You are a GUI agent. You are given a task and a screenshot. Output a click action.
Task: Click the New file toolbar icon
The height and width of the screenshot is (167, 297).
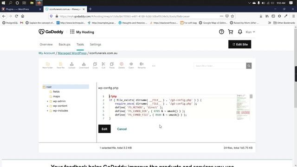coord(61,65)
